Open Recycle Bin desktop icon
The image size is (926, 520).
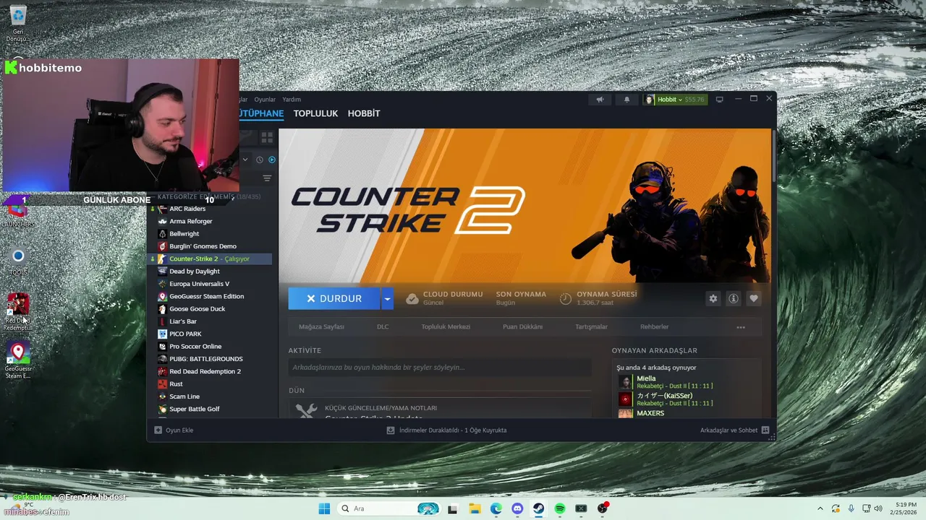pos(18,23)
